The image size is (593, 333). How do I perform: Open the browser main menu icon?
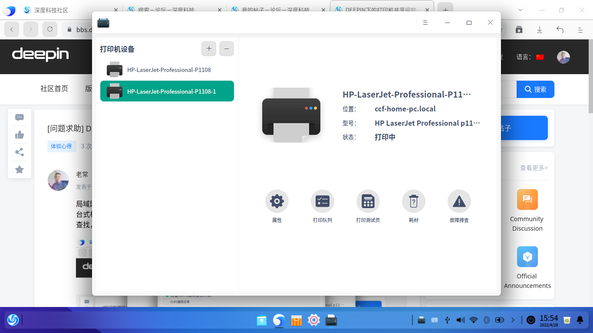(x=580, y=29)
